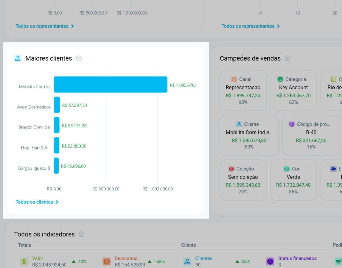Click the R$ 52.200,00 value label
Screen dimensions: 342x268
click(x=74, y=146)
